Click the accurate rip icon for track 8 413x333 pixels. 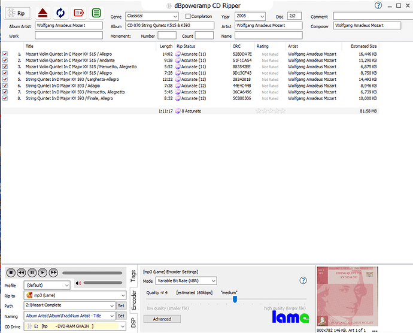point(178,98)
